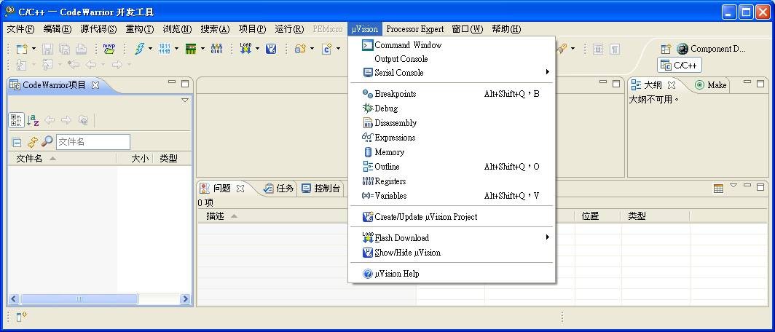This screenshot has height=332, width=775.
Task: Click the sort A-Z icon in project panel
Action: pos(33,120)
